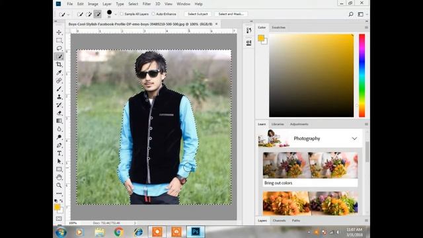Open the brush size picker dropdown
The image size is (423, 238).
(116, 15)
